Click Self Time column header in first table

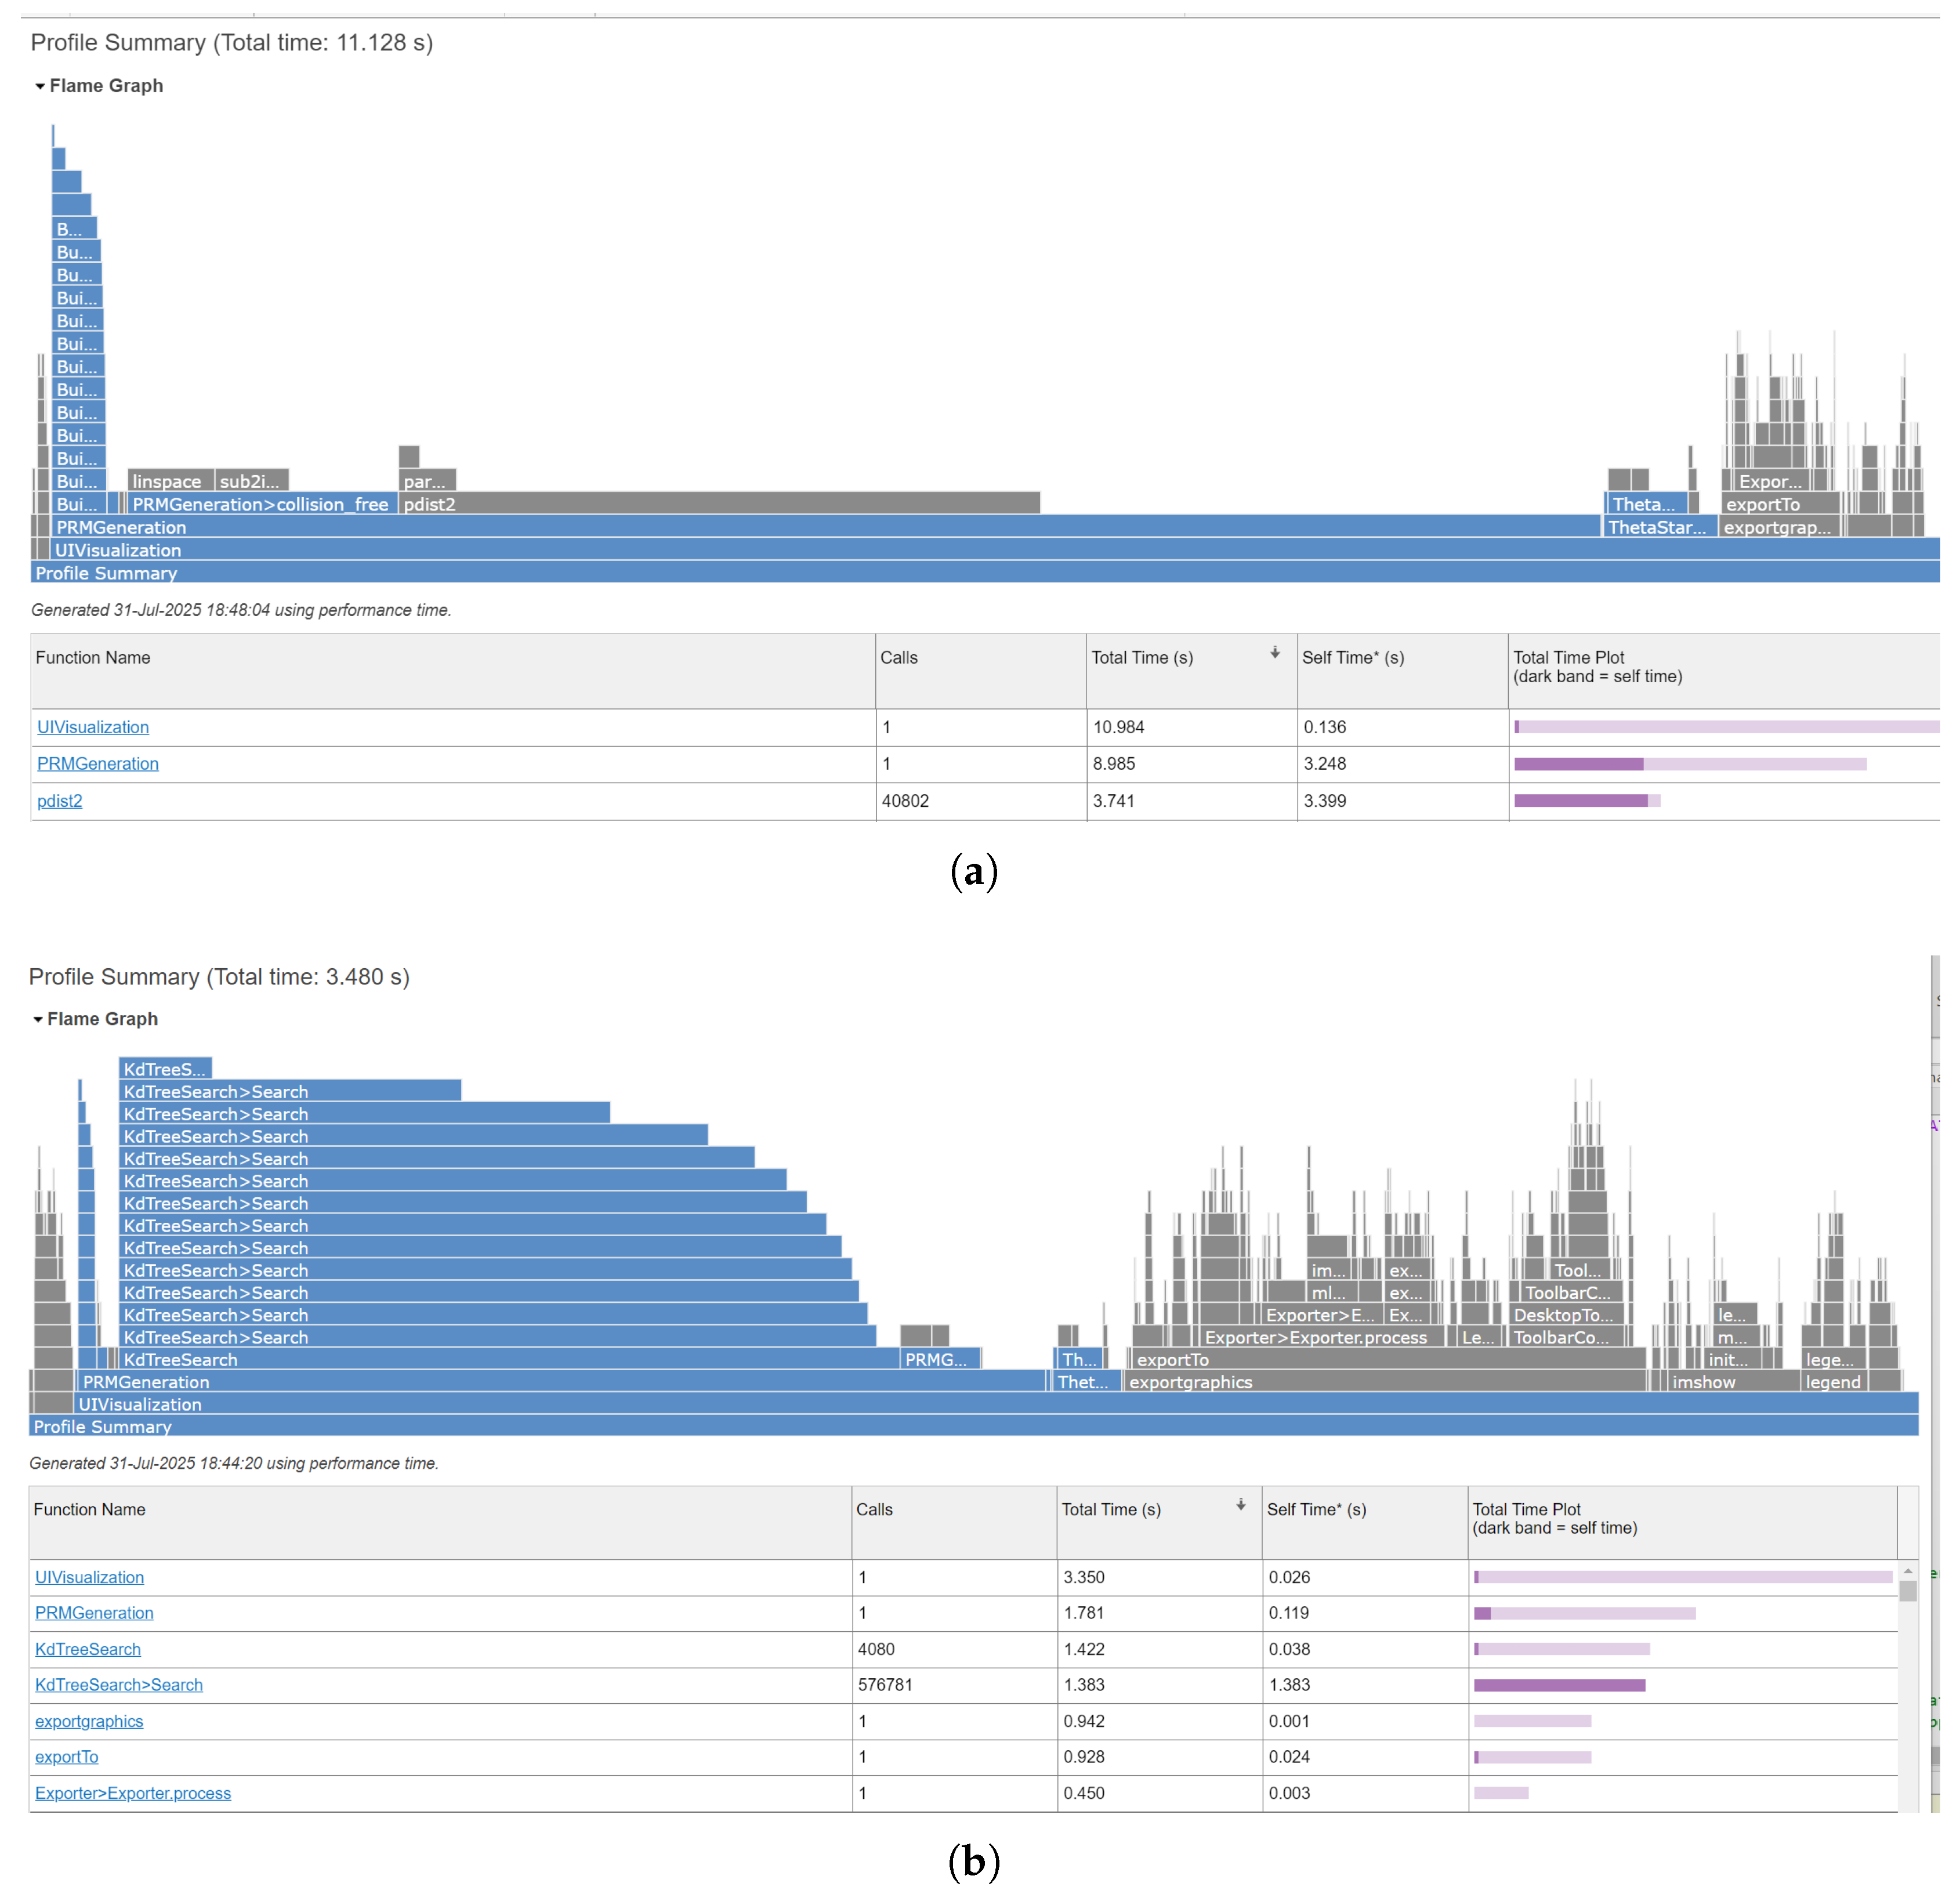1352,658
